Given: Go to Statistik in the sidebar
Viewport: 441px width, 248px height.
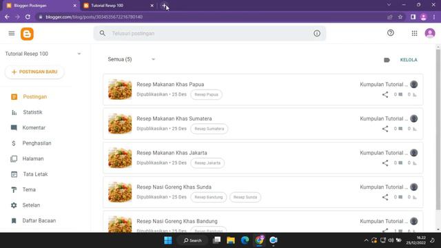Looking at the screenshot, I should point(32,112).
